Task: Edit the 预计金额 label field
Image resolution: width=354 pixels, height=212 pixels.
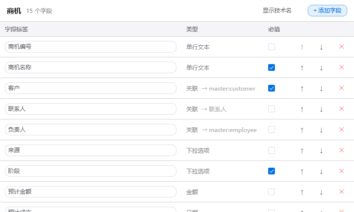Action: click(x=91, y=192)
